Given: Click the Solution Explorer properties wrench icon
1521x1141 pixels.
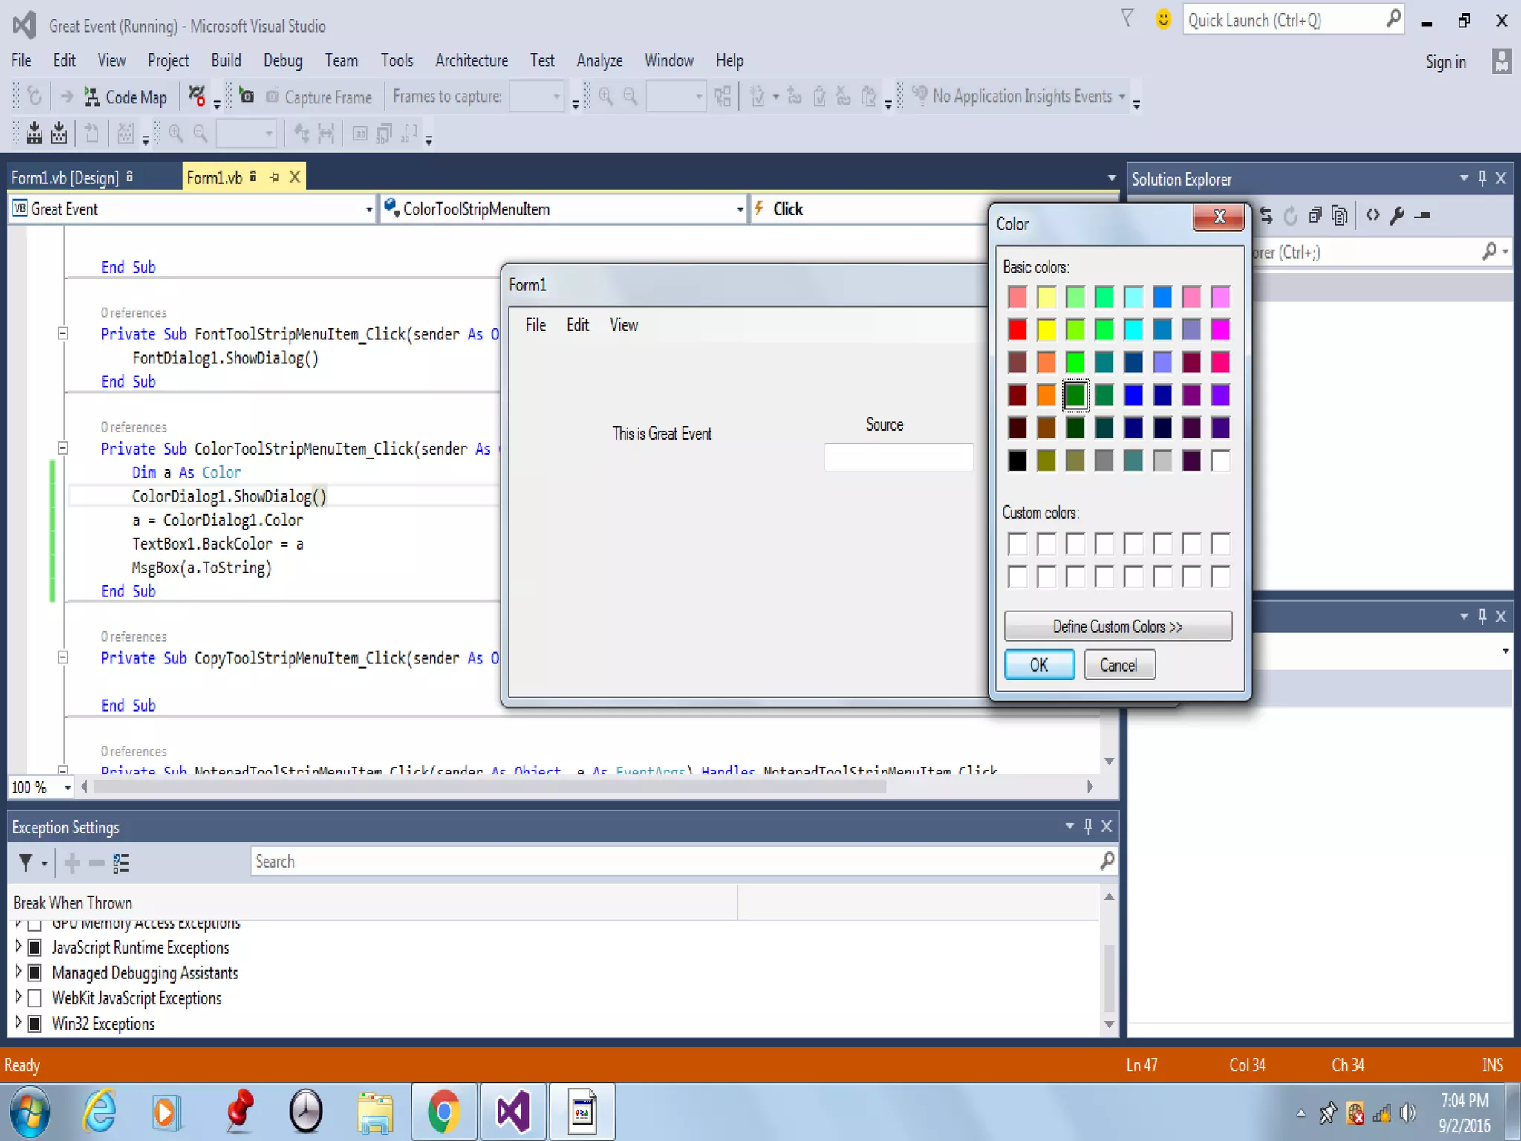Looking at the screenshot, I should tap(1397, 216).
